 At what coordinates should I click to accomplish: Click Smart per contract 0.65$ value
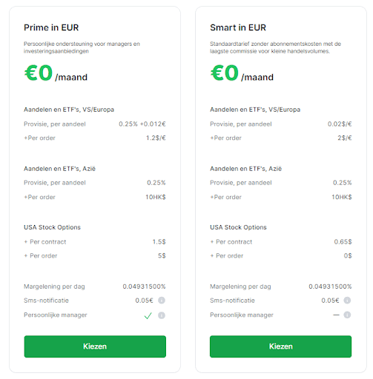pyautogui.click(x=343, y=242)
